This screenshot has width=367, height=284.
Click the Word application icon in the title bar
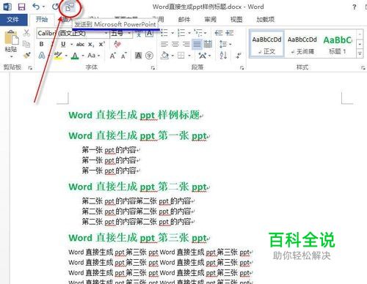point(7,7)
